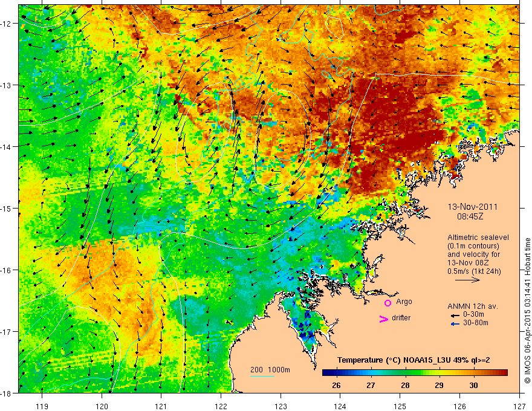The height and width of the screenshot is (411, 532).
Task: Click the latitude axis label -18
Action: pyautogui.click(x=7, y=393)
